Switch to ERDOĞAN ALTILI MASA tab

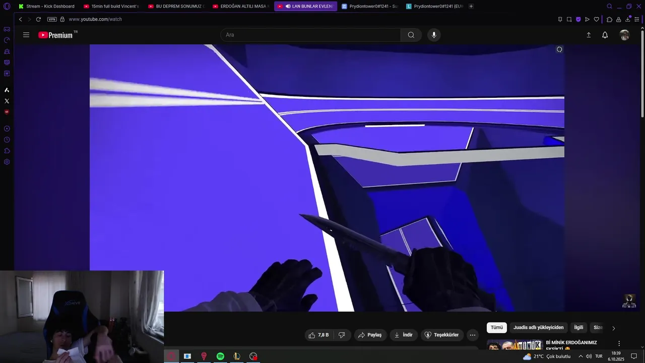tap(240, 6)
